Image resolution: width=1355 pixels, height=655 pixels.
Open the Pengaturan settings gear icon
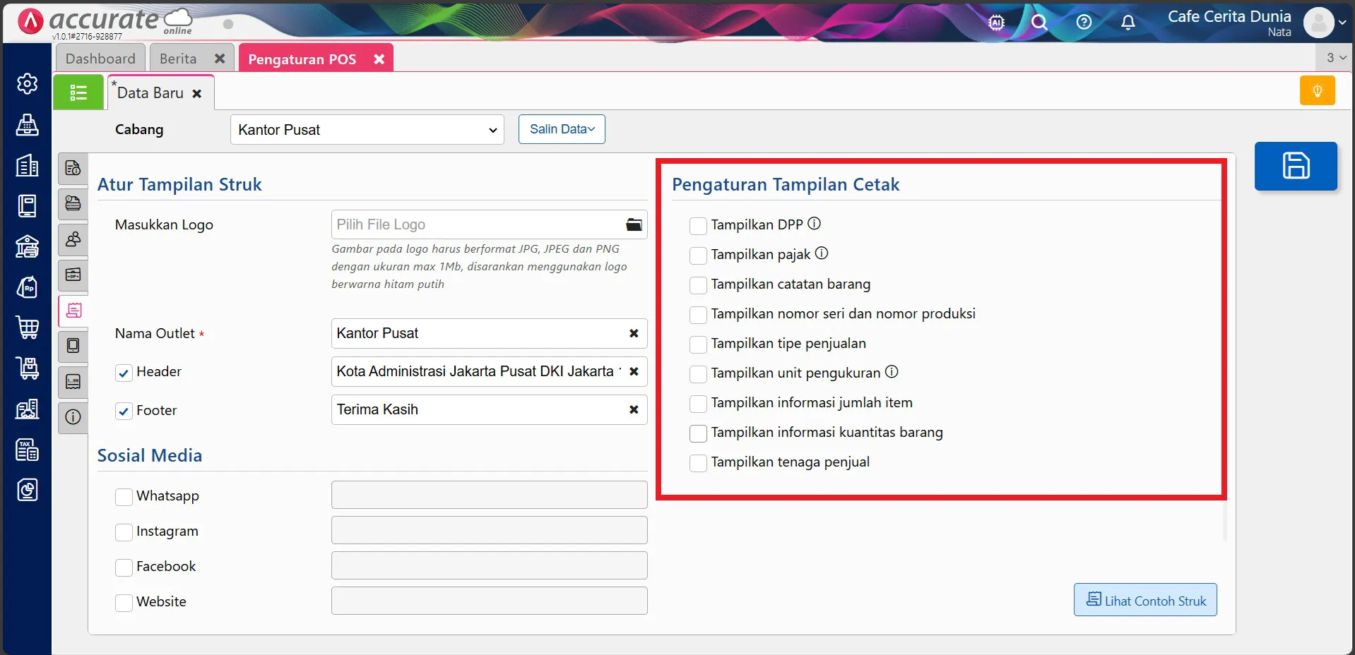pos(27,83)
